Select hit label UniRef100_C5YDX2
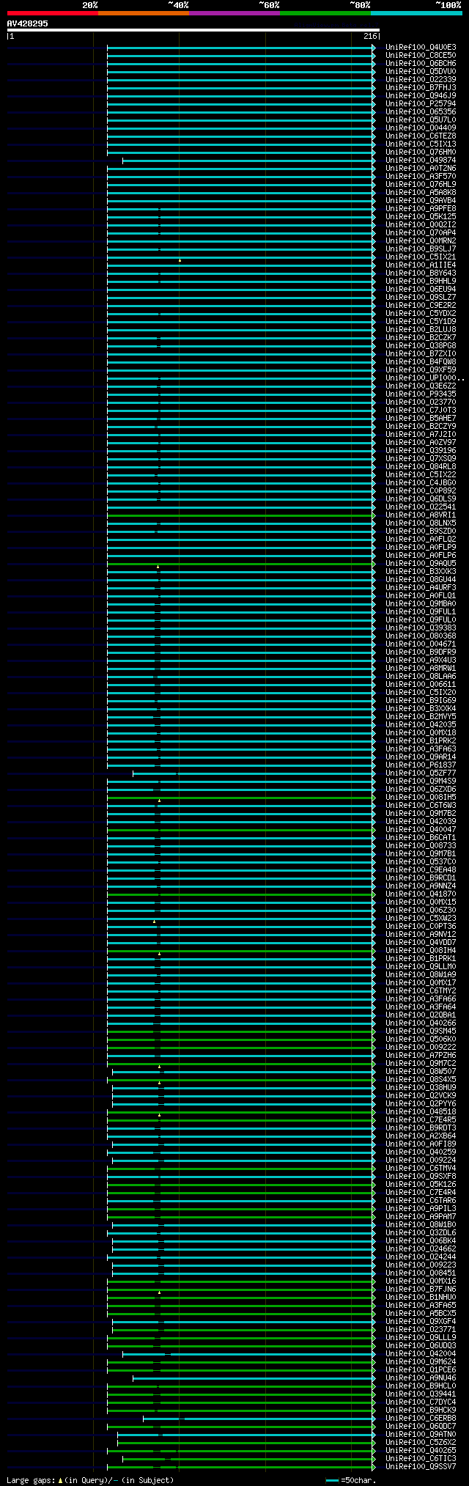This screenshot has height=1486, width=469. 421,313
